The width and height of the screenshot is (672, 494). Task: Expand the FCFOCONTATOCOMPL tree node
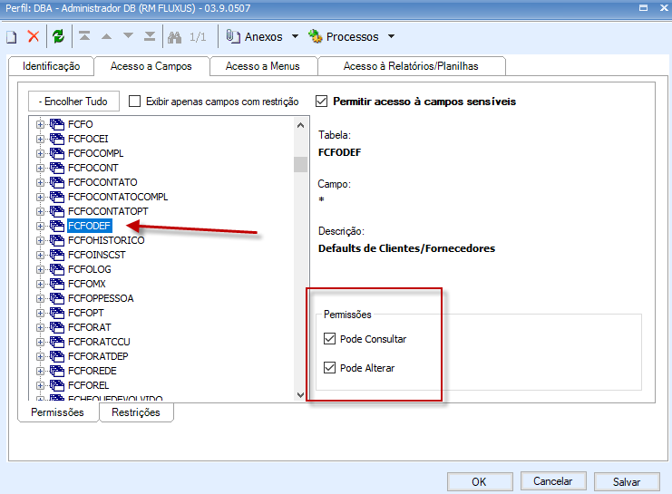(x=40, y=197)
